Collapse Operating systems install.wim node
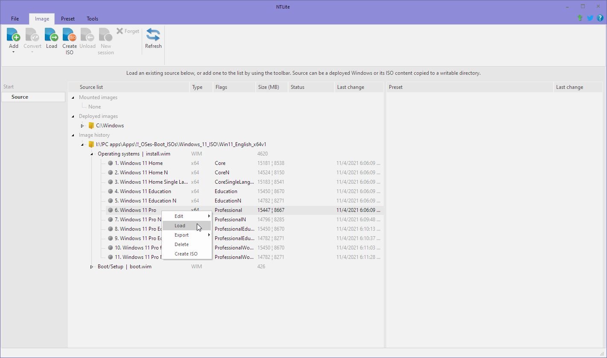Image resolution: width=607 pixels, height=358 pixels. tap(92, 154)
